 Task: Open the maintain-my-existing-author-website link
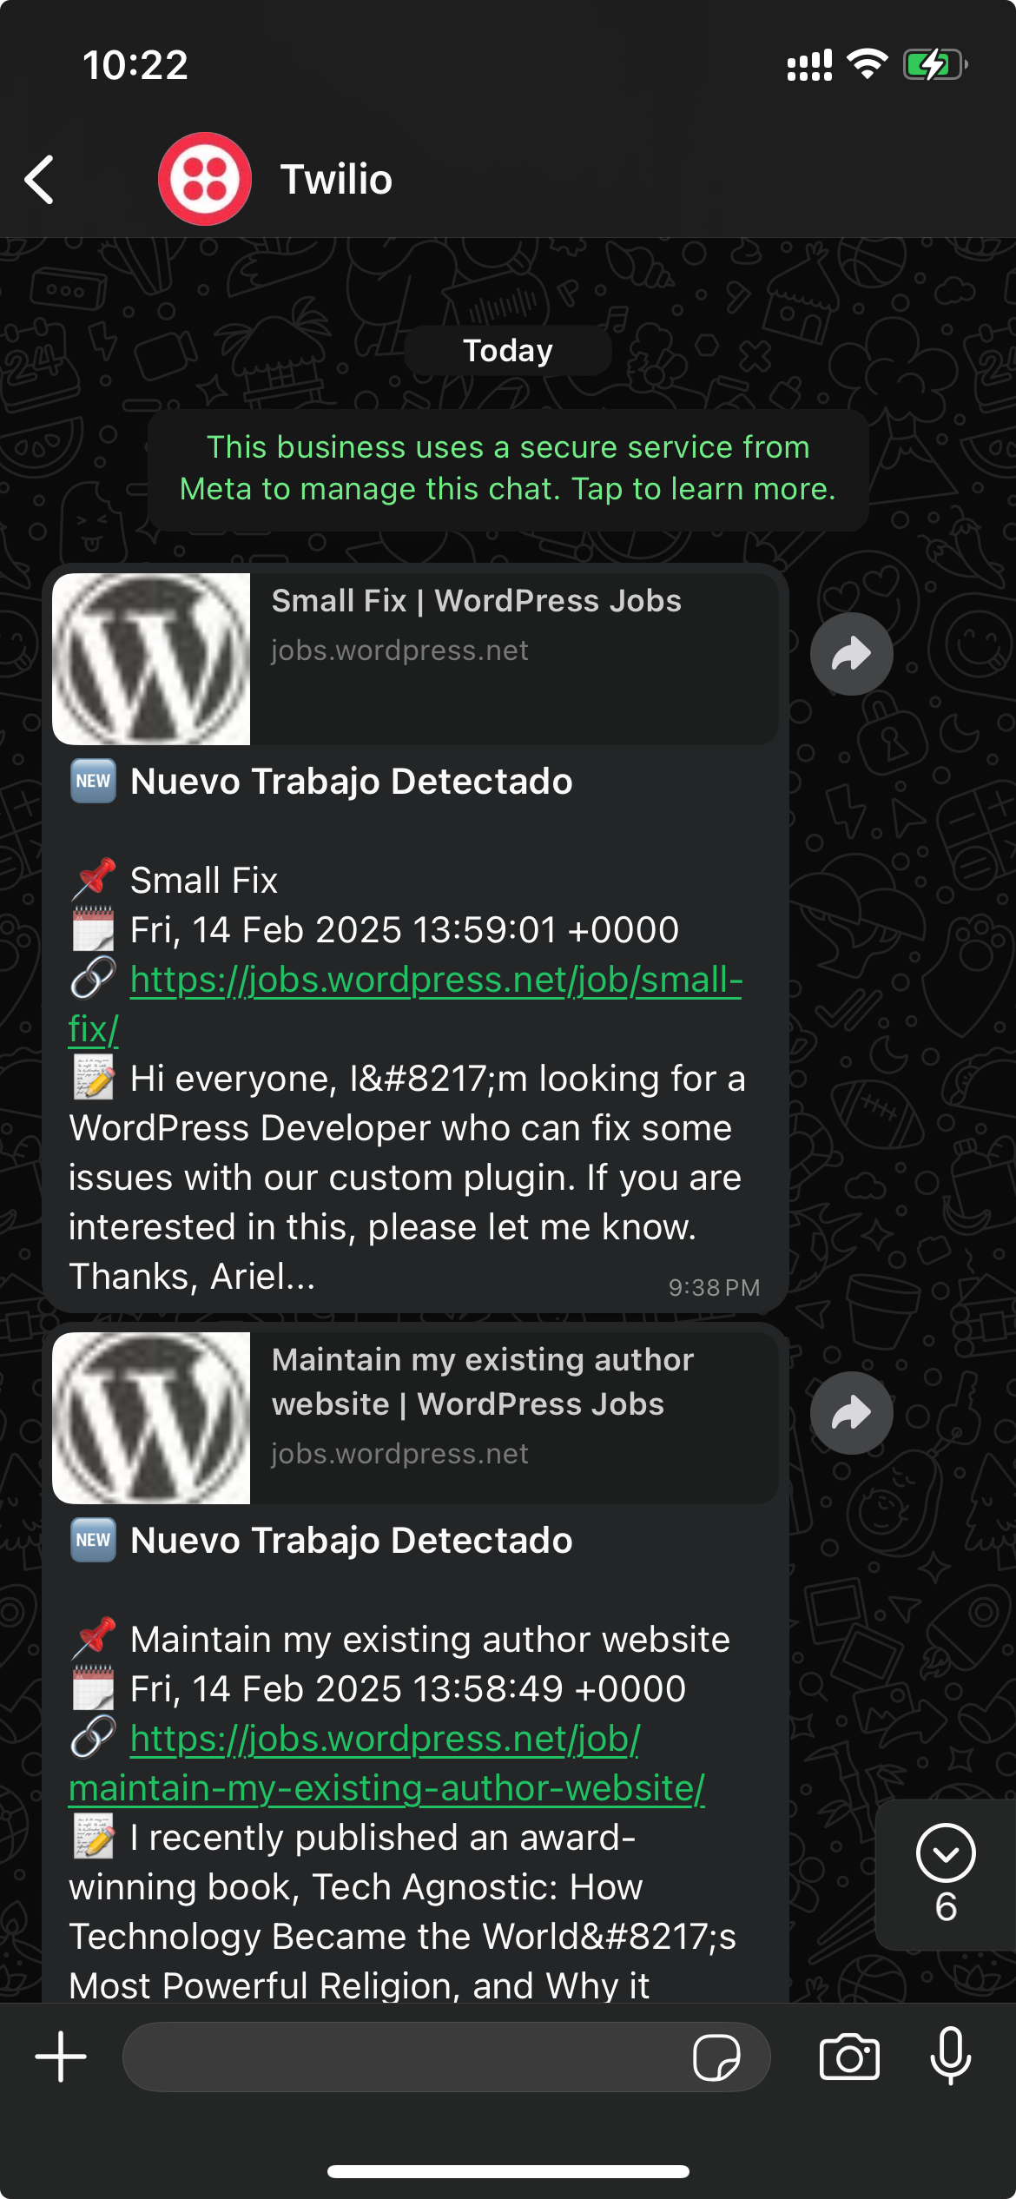(386, 1763)
